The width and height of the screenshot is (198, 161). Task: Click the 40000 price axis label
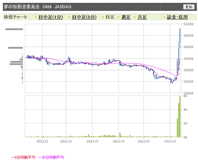(x=189, y=59)
